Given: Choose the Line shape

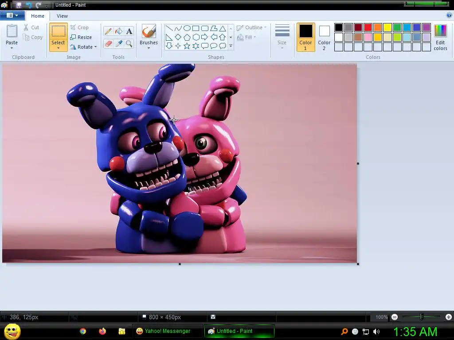Looking at the screenshot, I should 169,28.
